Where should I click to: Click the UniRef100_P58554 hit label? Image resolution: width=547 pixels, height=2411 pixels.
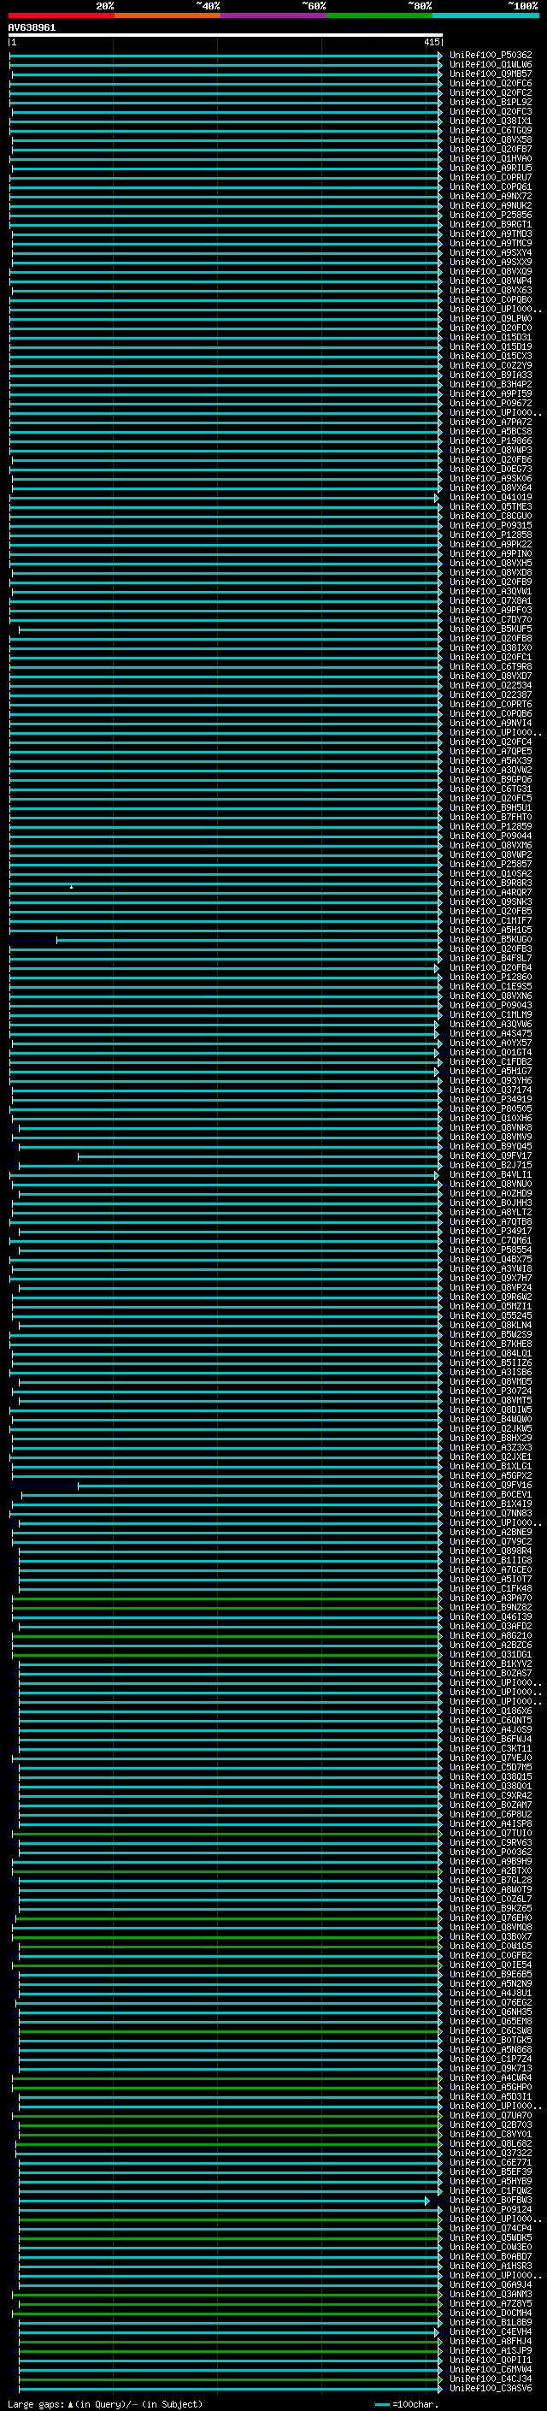(x=491, y=1250)
